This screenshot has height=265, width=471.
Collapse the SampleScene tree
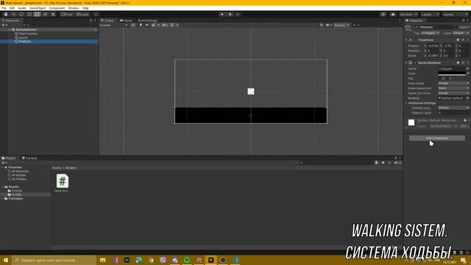coord(10,29)
